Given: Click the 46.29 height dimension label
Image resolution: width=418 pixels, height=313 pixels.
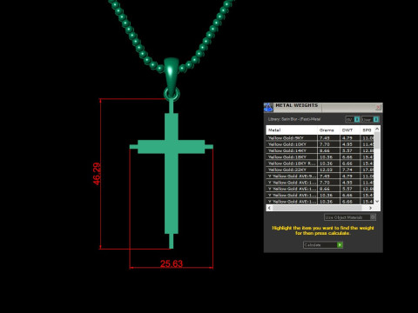Looking at the screenshot, I should (97, 174).
